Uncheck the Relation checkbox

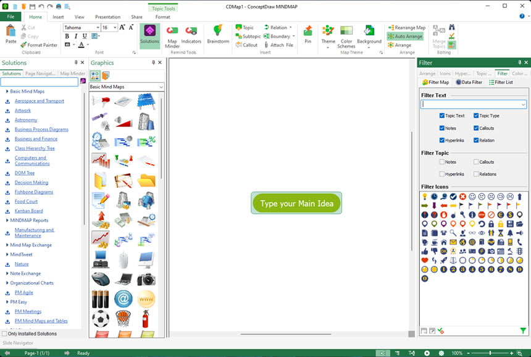pos(476,140)
